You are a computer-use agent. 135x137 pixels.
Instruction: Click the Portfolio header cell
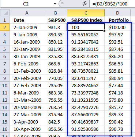[x=117, y=20]
